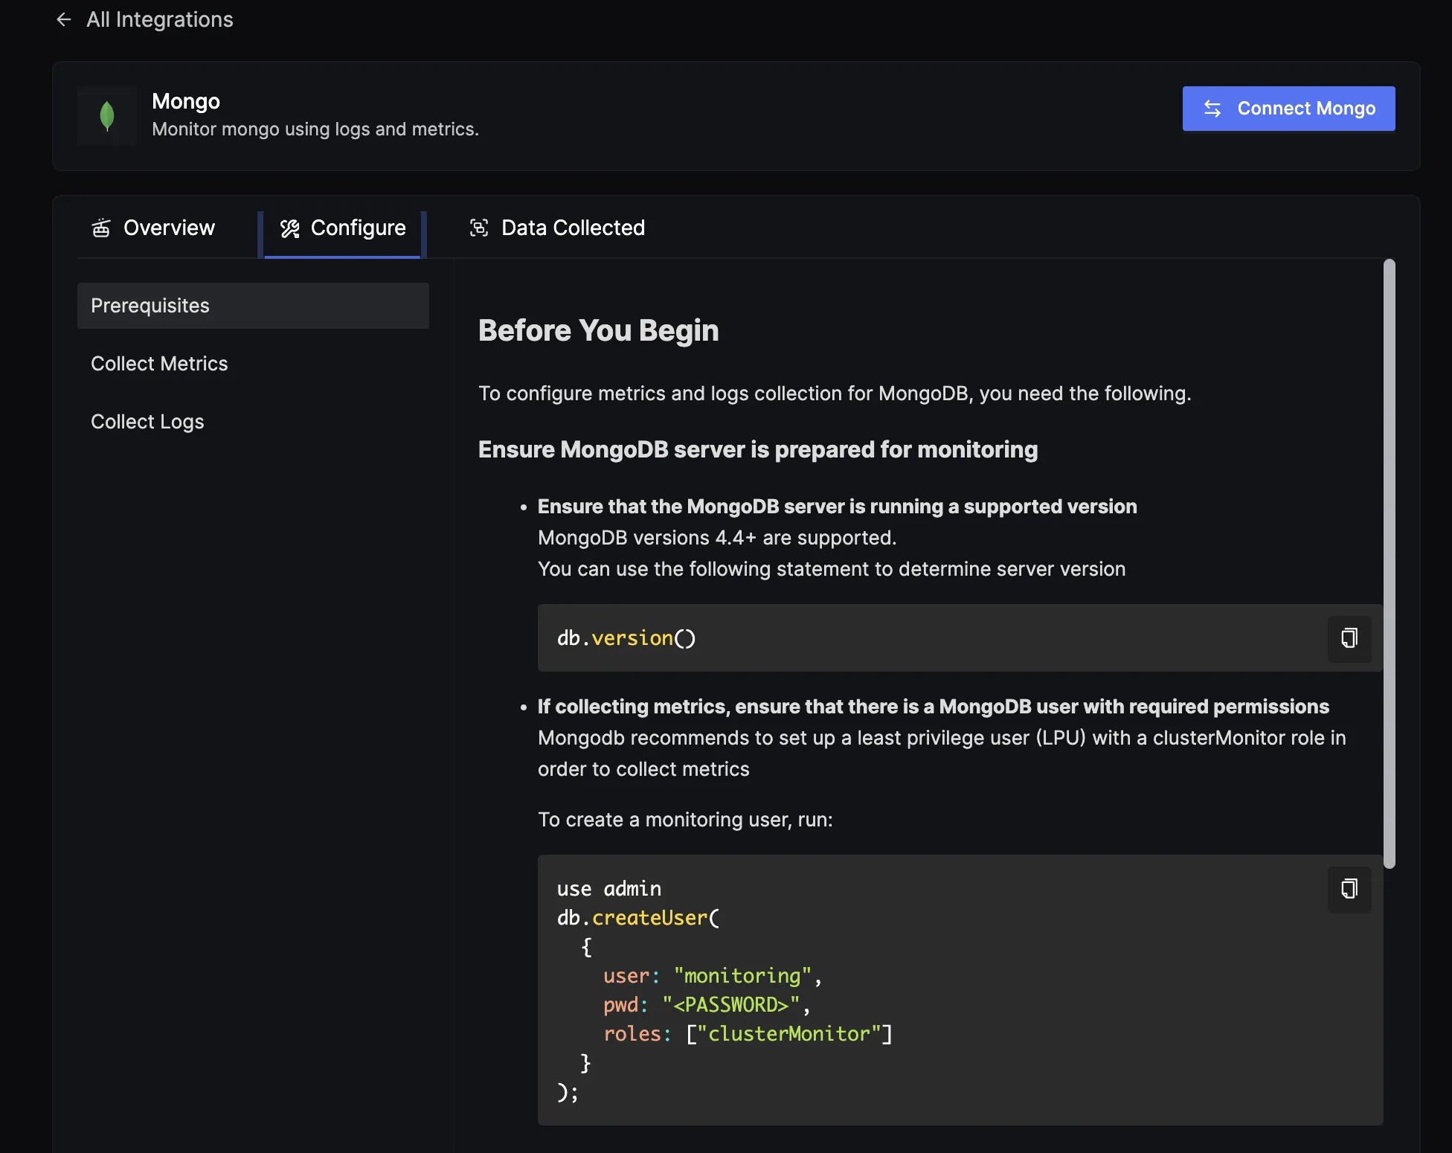Click the Before You Begin heading

tap(598, 330)
